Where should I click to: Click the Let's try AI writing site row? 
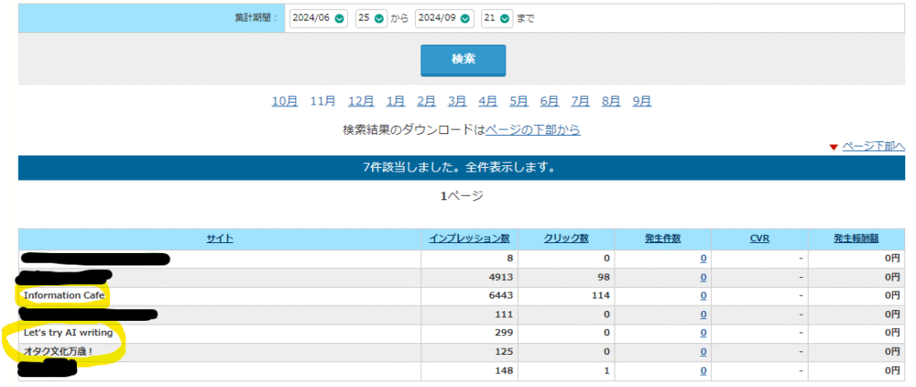coord(68,332)
